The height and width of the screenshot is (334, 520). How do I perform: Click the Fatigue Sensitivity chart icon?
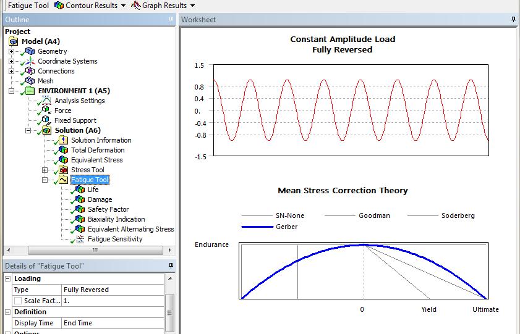tap(80, 239)
